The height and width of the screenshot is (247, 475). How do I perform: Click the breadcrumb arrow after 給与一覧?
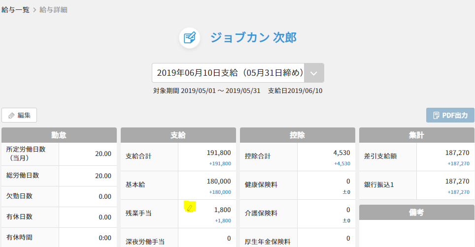34,10
